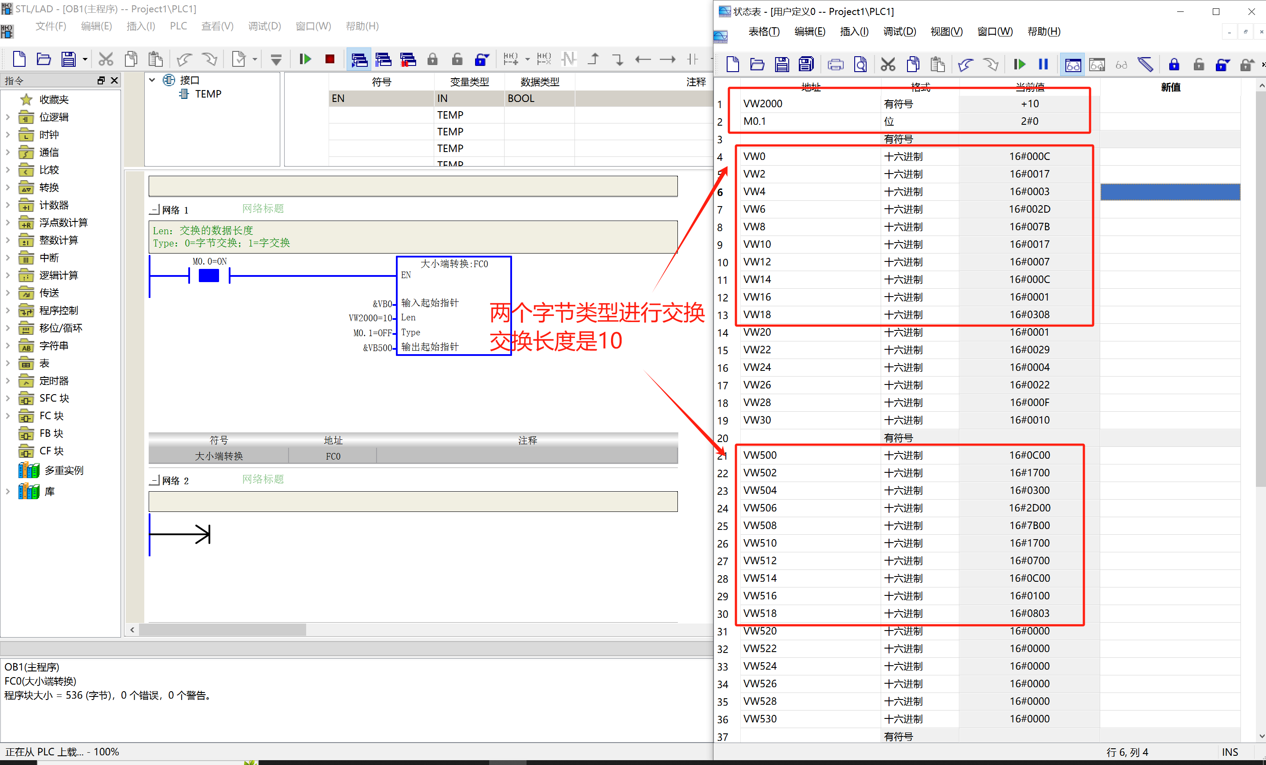The height and width of the screenshot is (765, 1266).
Task: Click the Save icon in STL/LAD toolbar
Action: [x=68, y=59]
